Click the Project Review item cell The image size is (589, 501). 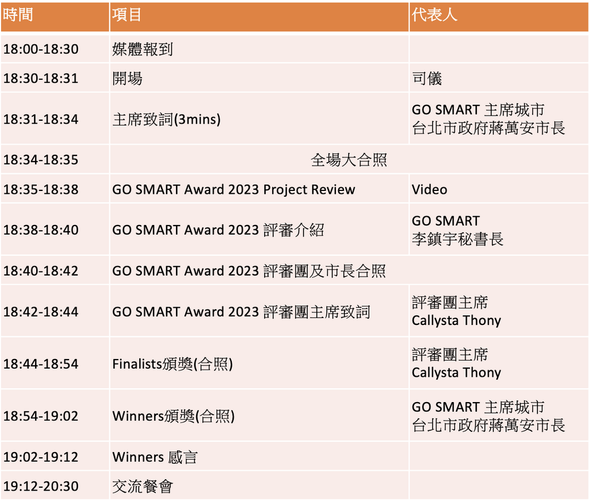[x=234, y=190]
